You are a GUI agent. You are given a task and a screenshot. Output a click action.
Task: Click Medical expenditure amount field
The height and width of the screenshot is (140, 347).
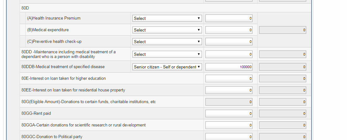point(229,30)
